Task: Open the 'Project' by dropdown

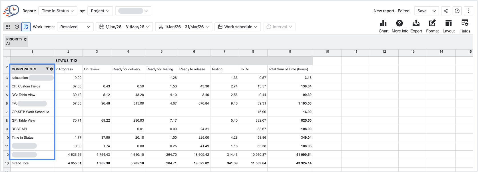Action: pyautogui.click(x=100, y=11)
